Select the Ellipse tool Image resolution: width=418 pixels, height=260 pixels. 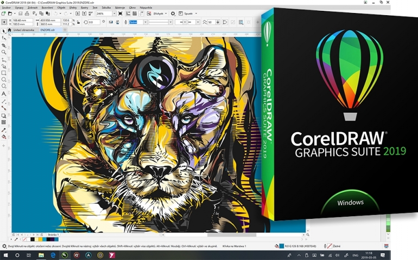(x=4, y=79)
